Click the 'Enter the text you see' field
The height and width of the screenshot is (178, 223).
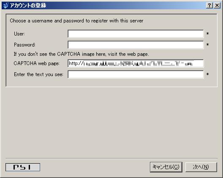tap(136, 74)
